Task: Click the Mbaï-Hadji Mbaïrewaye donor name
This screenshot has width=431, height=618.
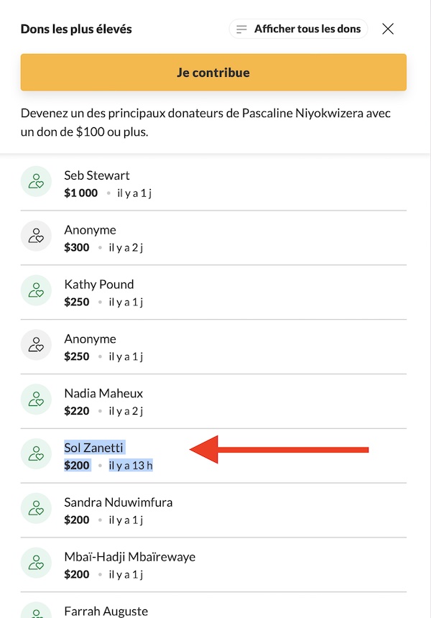Action: click(x=129, y=557)
